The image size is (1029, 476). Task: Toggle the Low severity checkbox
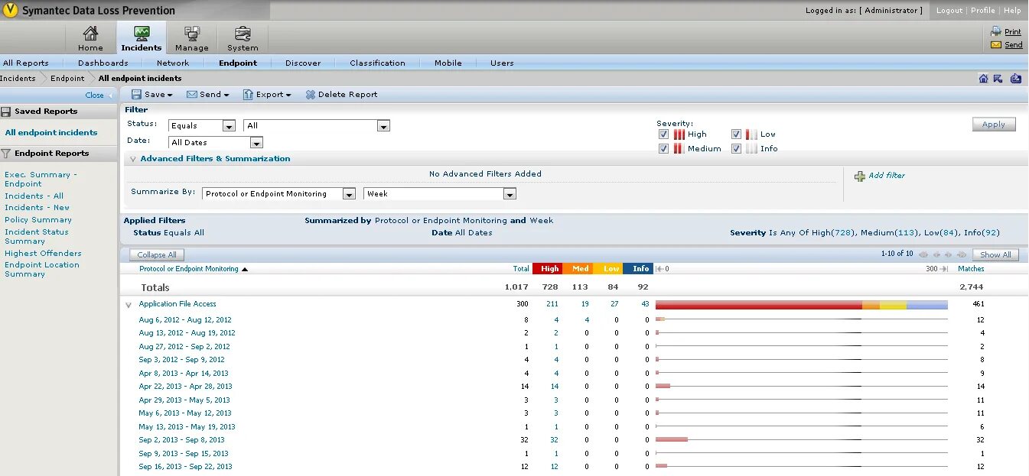pos(736,134)
